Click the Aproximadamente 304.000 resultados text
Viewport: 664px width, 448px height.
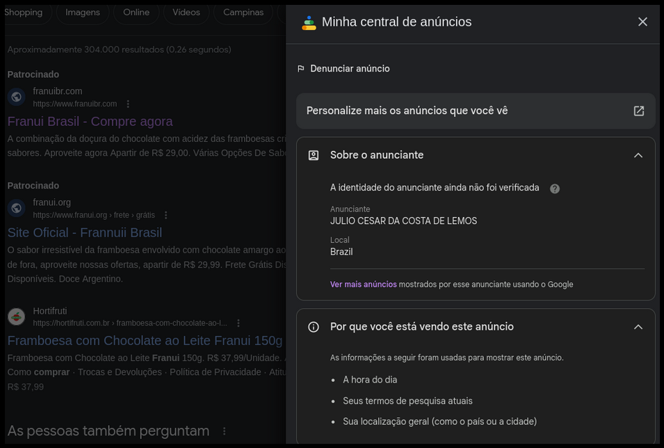point(120,49)
